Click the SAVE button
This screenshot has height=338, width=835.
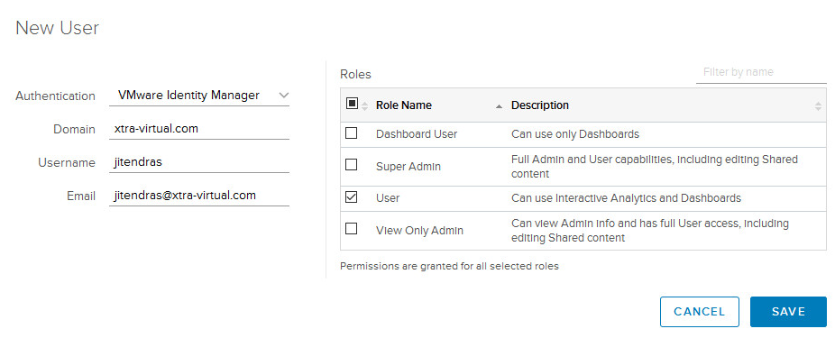(788, 312)
